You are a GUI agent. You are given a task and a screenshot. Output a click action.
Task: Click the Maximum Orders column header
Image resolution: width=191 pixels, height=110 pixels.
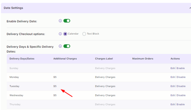click(x=143, y=59)
